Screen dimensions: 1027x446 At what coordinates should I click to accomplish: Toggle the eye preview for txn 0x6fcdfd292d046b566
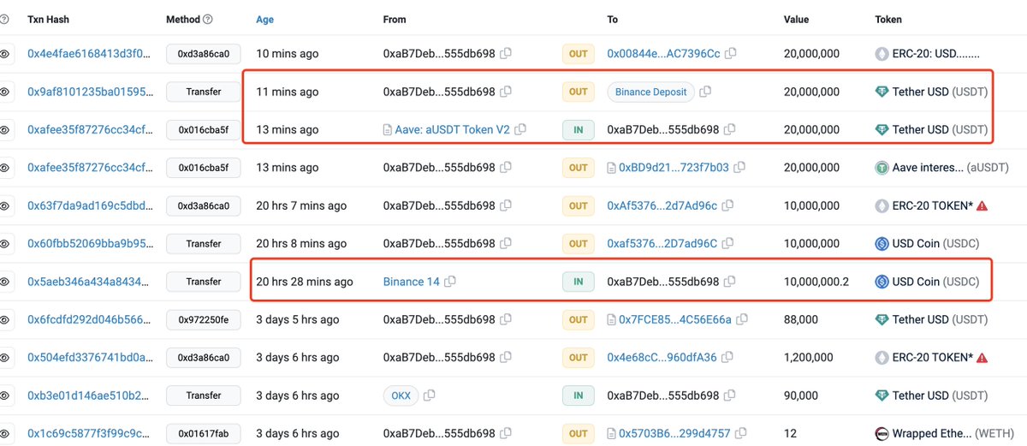pyautogui.click(x=5, y=319)
